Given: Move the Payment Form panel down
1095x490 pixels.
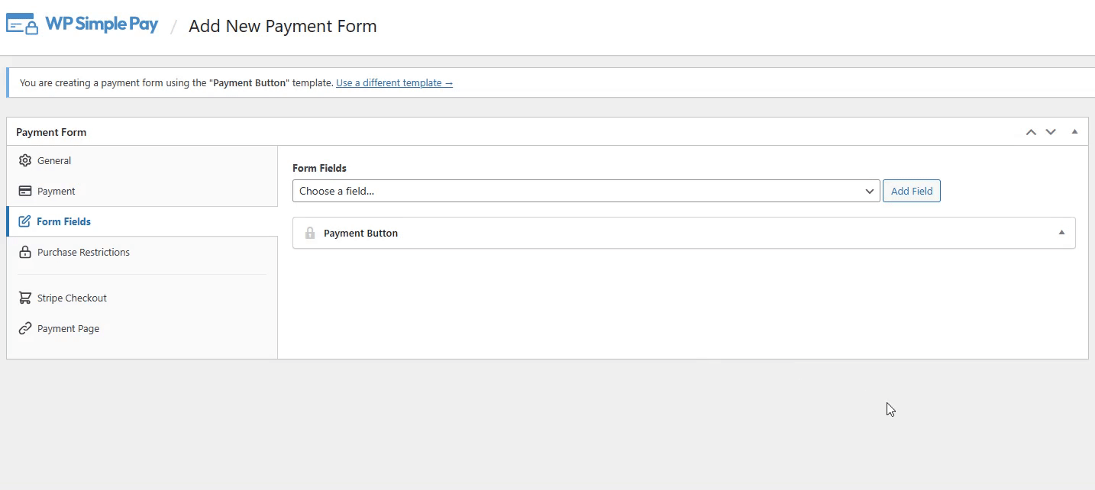Looking at the screenshot, I should 1051,132.
